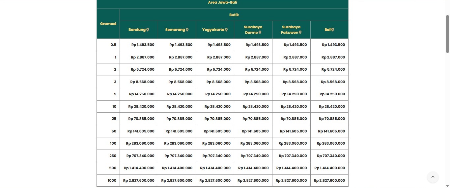Image resolution: width=450 pixels, height=188 pixels.
Task: Click the Bandung price for 0.5 gram
Action: (x=143, y=45)
